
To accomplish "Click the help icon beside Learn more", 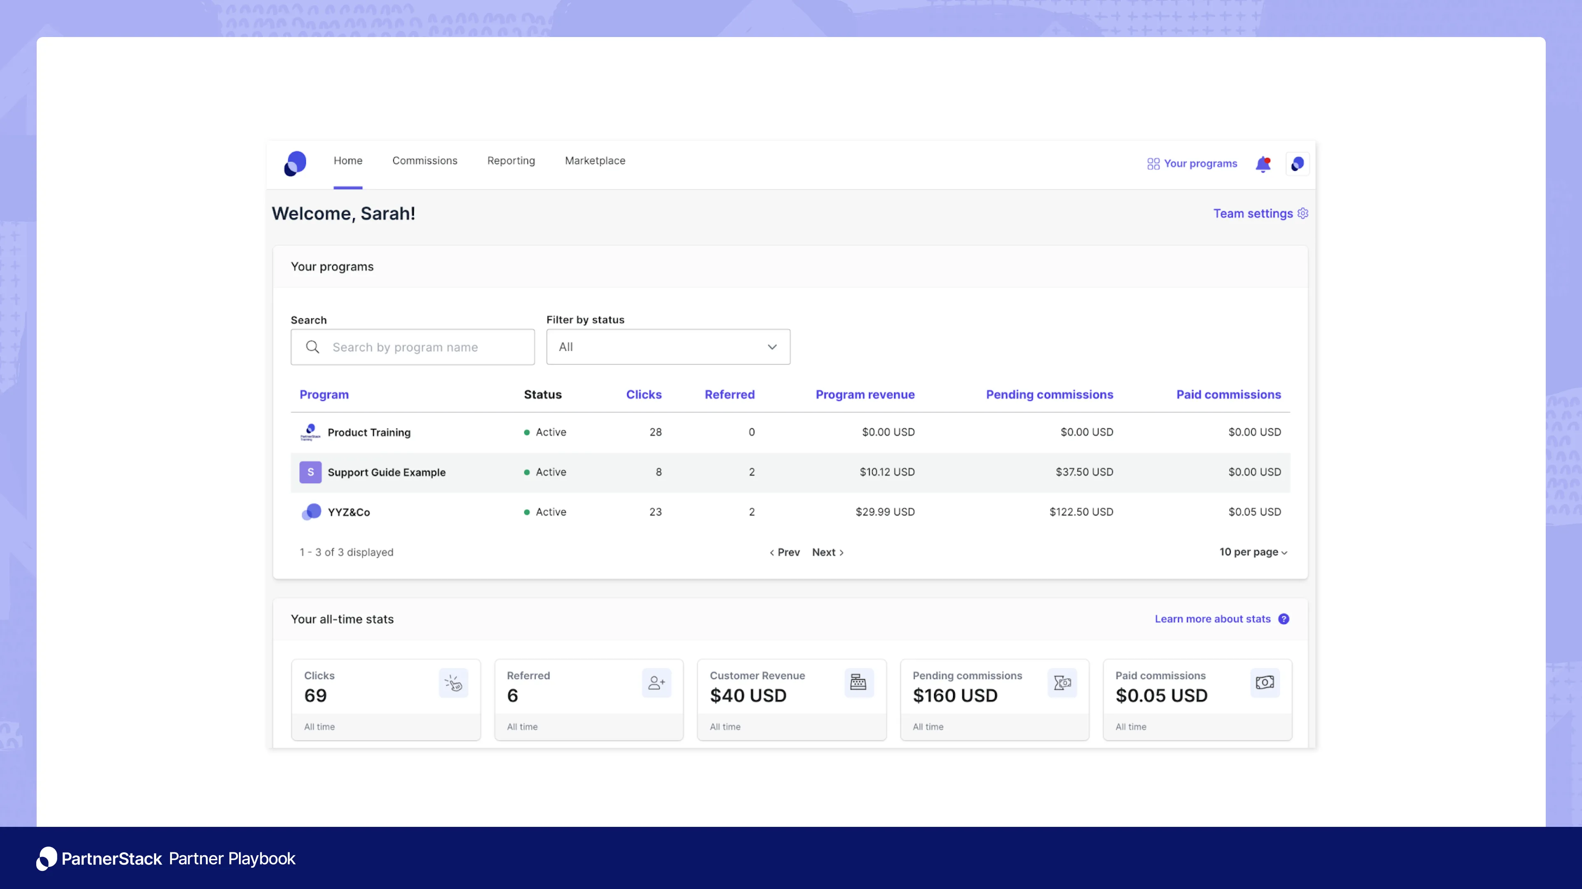I will tap(1284, 619).
